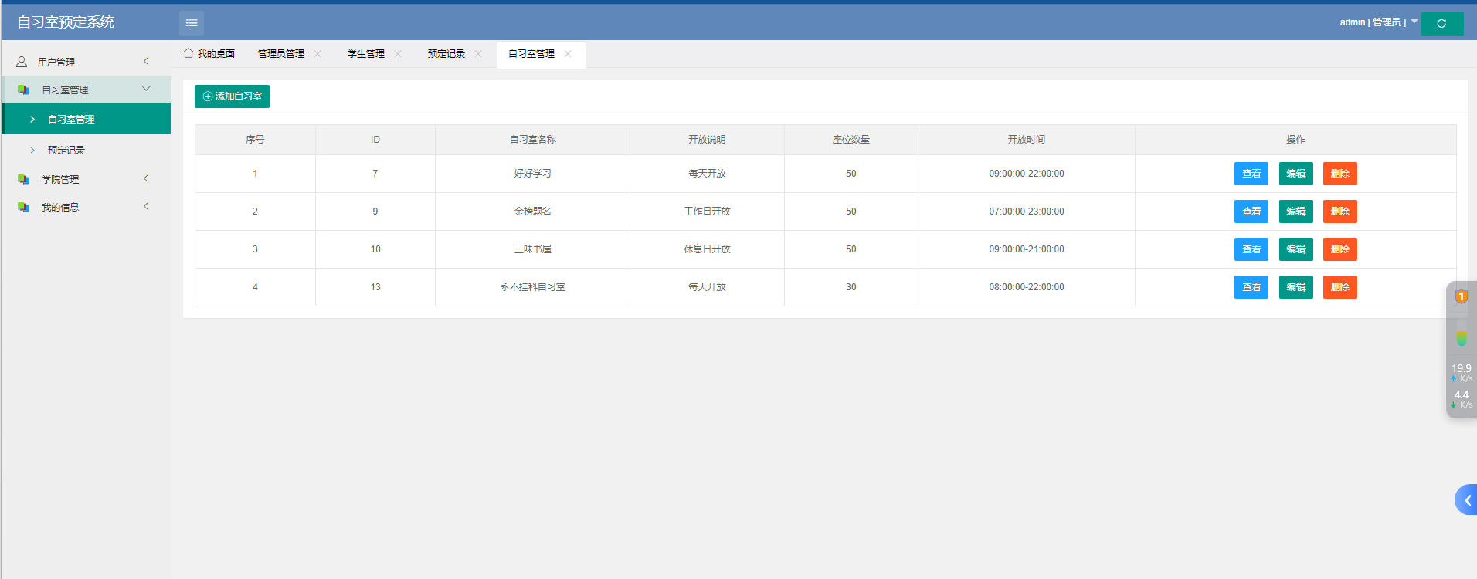Edit the 金榜题名 room
This screenshot has width=1477, height=579.
pos(1295,212)
